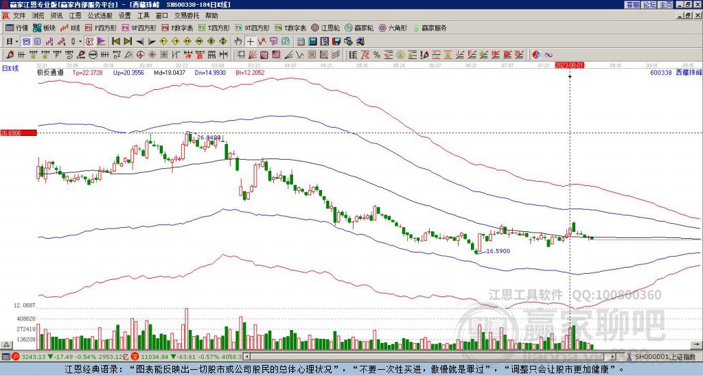
Task: Click the 极反通道 indicator name
Action: tap(50, 72)
